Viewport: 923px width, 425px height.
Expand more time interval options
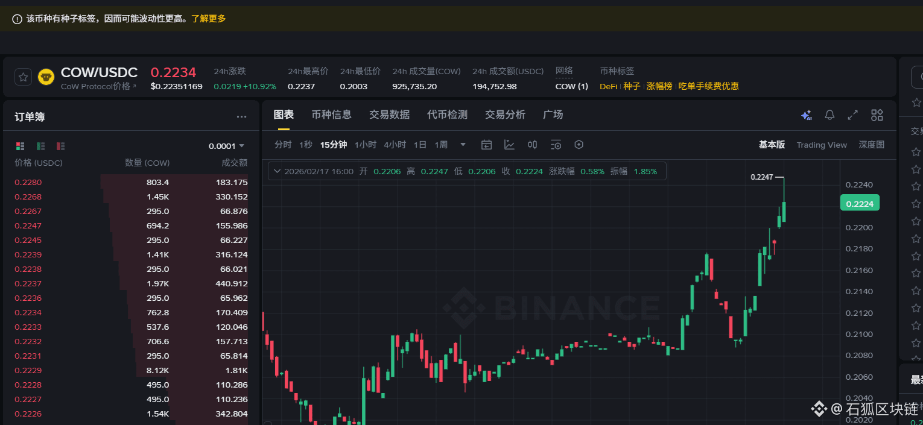click(x=463, y=145)
